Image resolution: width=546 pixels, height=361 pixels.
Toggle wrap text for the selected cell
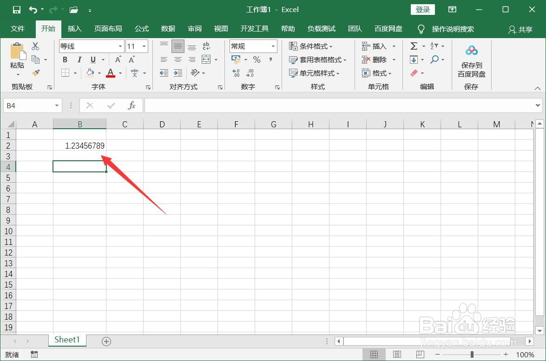point(206,46)
